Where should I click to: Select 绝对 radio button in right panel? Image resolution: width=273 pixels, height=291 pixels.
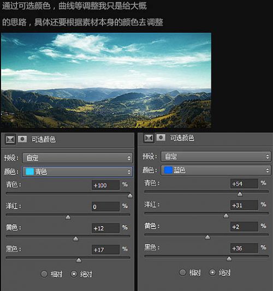tap(212, 272)
